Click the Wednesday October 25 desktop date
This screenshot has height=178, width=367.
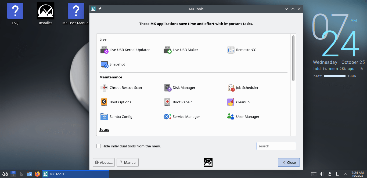click(339, 62)
